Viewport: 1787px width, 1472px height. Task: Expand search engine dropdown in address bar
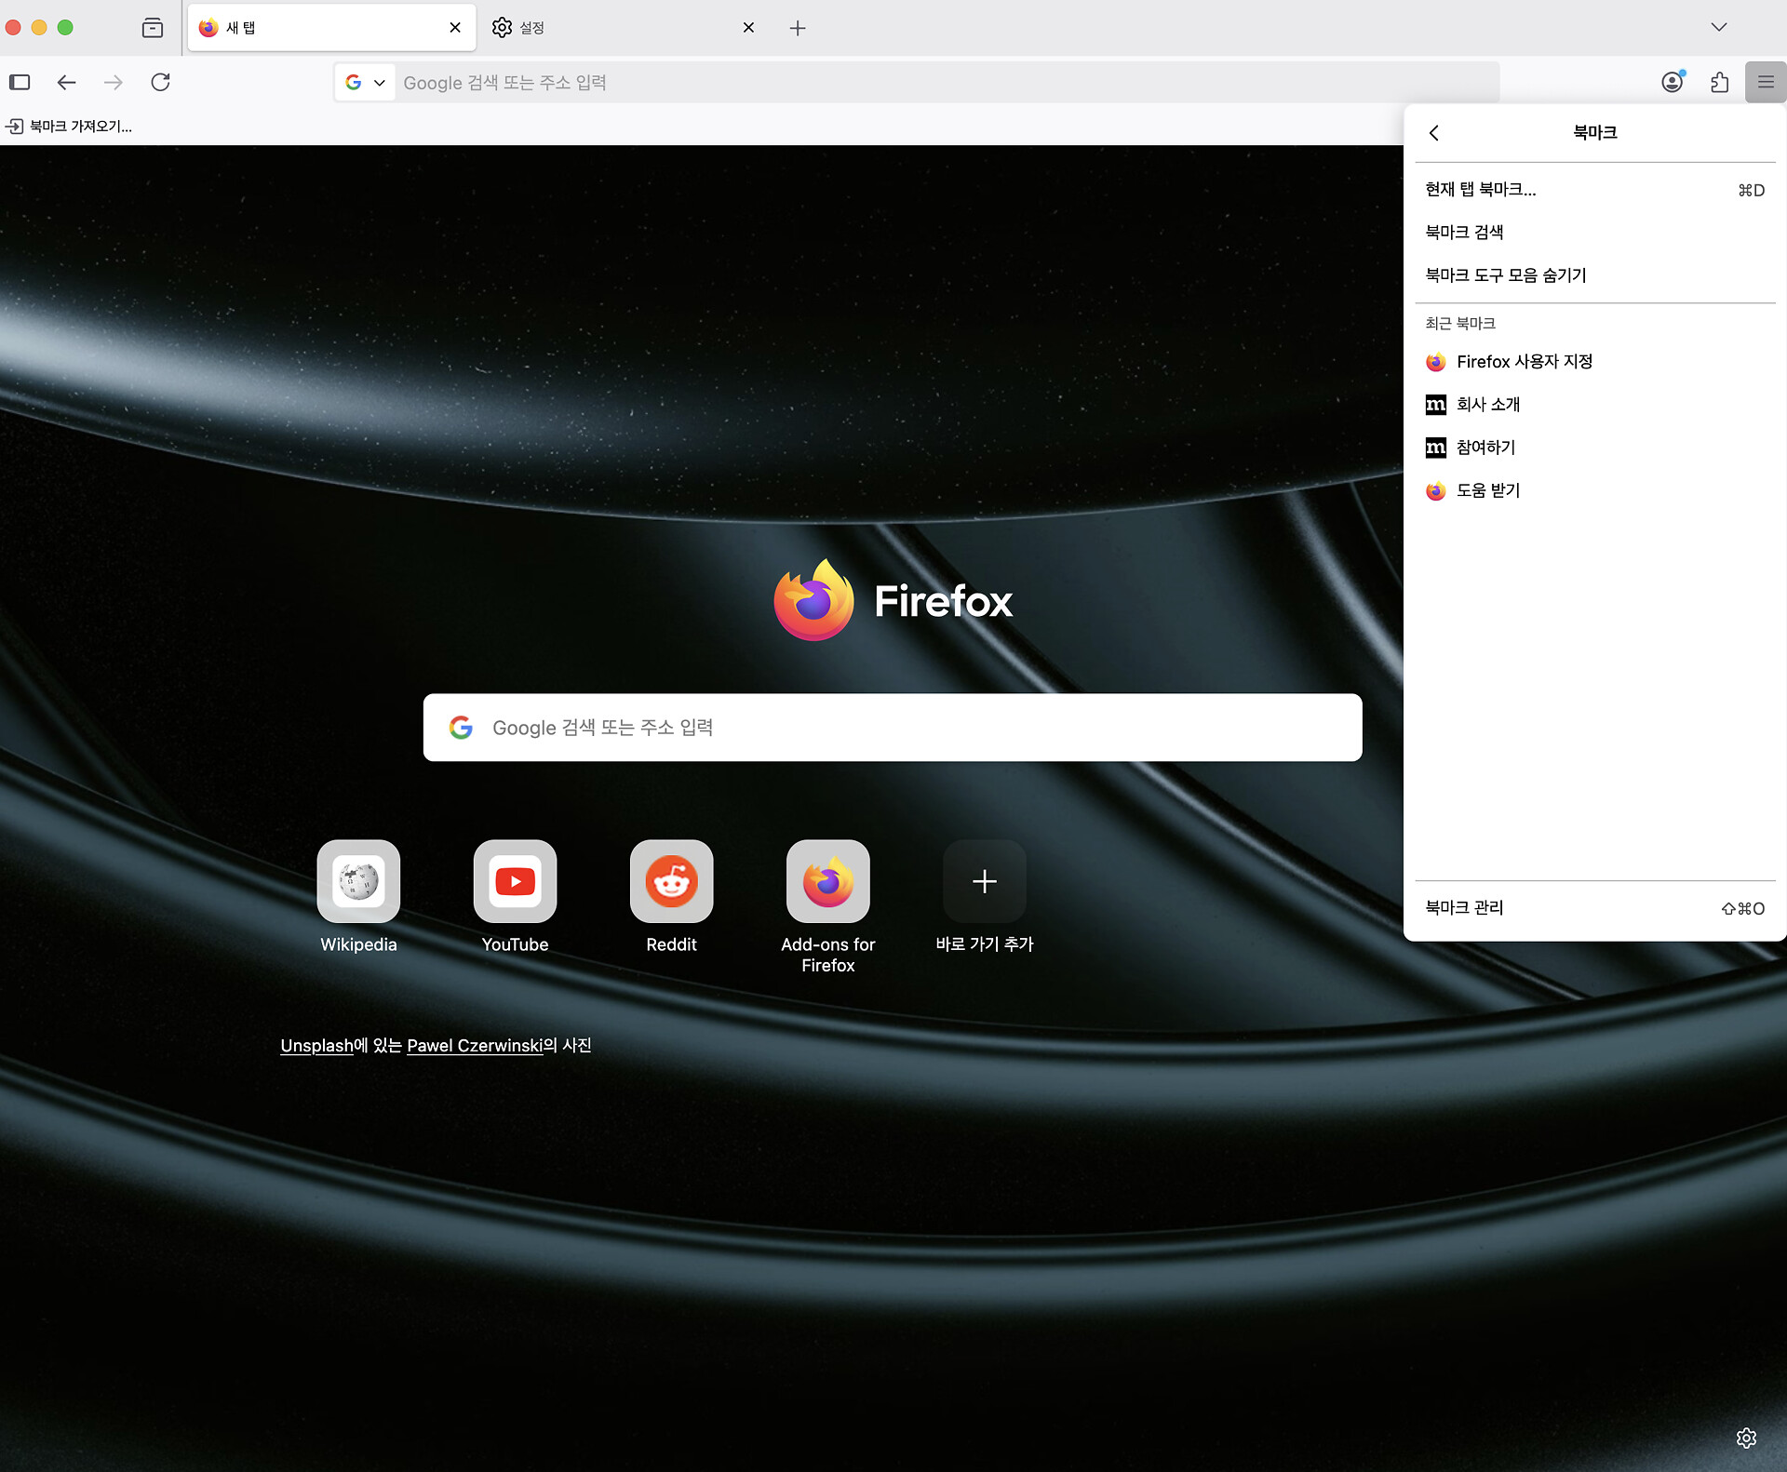[365, 82]
